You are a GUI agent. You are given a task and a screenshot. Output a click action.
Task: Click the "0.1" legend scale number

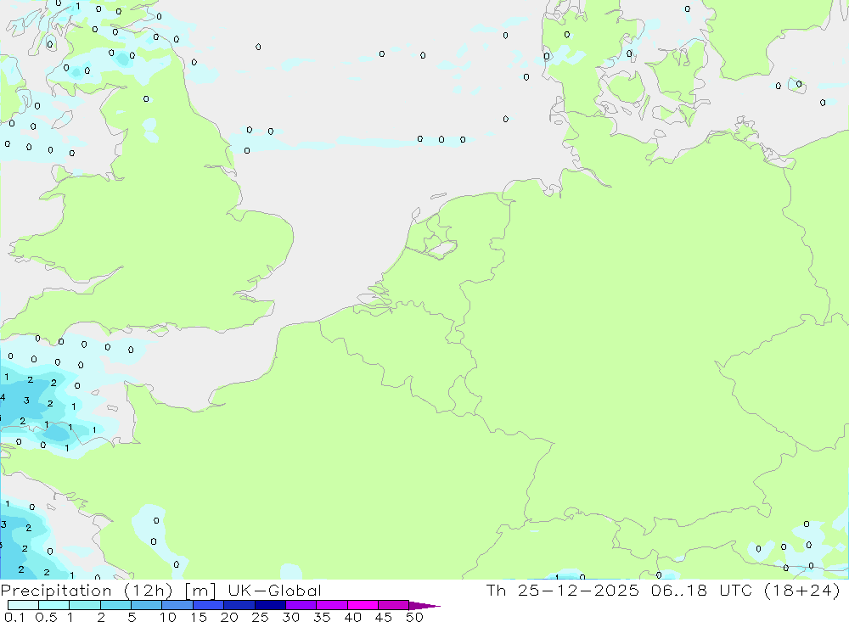(x=14, y=617)
